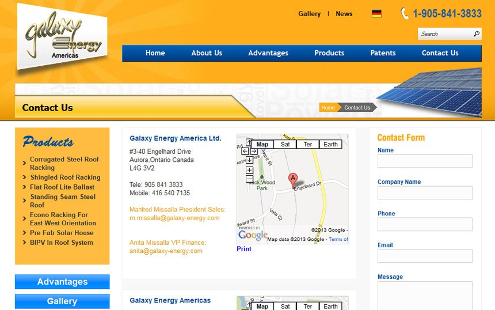Click the Email input field
This screenshot has height=310, width=495.
425,256
